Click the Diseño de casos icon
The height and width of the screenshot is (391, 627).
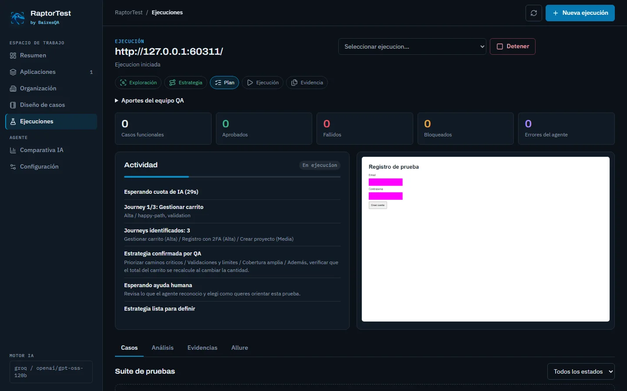click(x=13, y=105)
